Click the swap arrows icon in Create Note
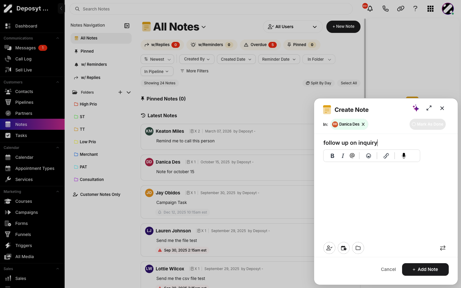461x288 pixels. (443, 248)
